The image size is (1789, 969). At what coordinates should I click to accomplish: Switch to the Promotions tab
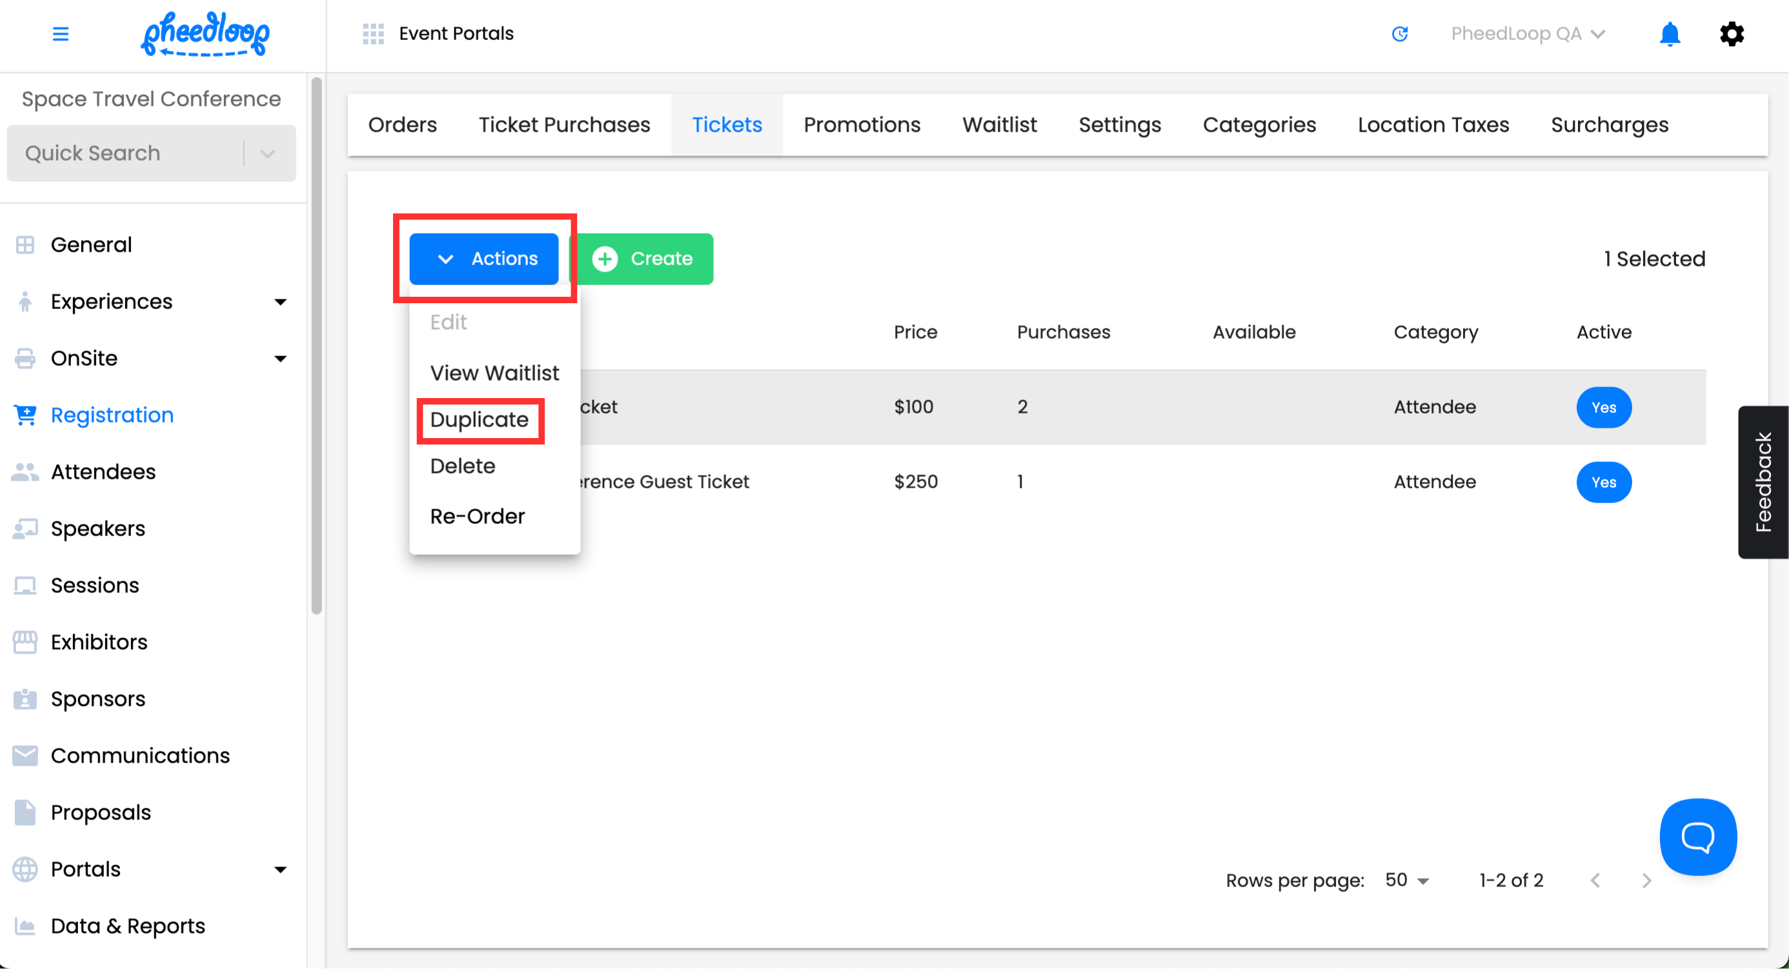(x=861, y=125)
